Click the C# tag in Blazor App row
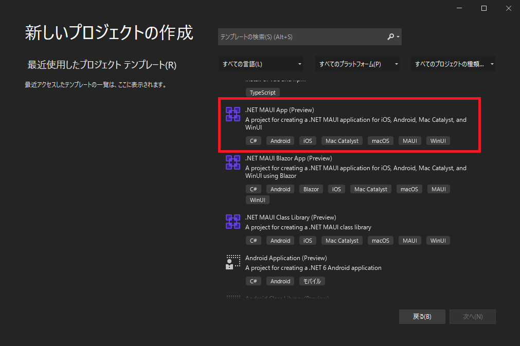The width and height of the screenshot is (520, 346). [254, 189]
